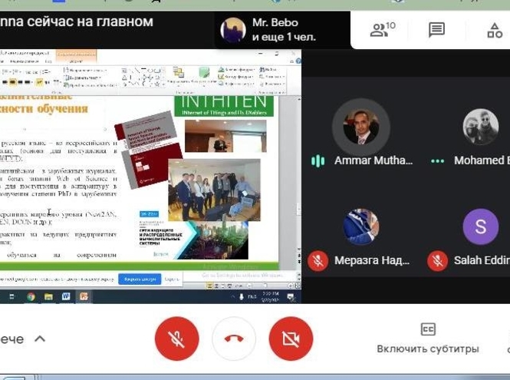Toggle bullets list button in ribbon
510x380 pixels.
click(5, 71)
